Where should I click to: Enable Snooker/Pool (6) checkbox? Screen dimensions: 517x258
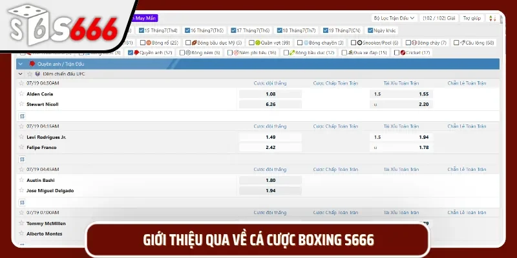coord(353,43)
